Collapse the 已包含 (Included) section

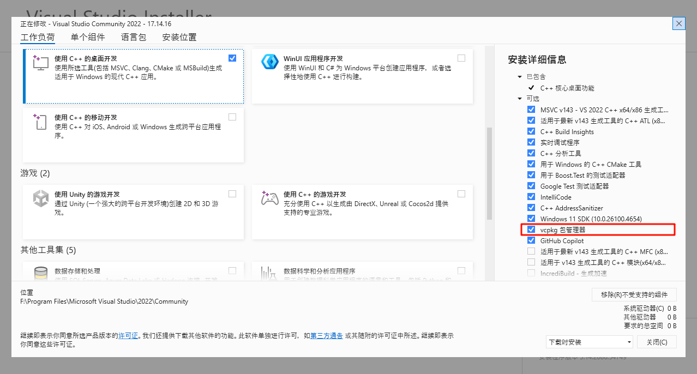(520, 77)
